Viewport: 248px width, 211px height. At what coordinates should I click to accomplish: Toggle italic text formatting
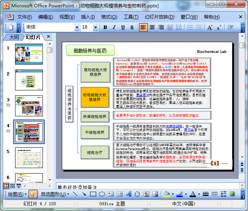[x=114, y=27]
